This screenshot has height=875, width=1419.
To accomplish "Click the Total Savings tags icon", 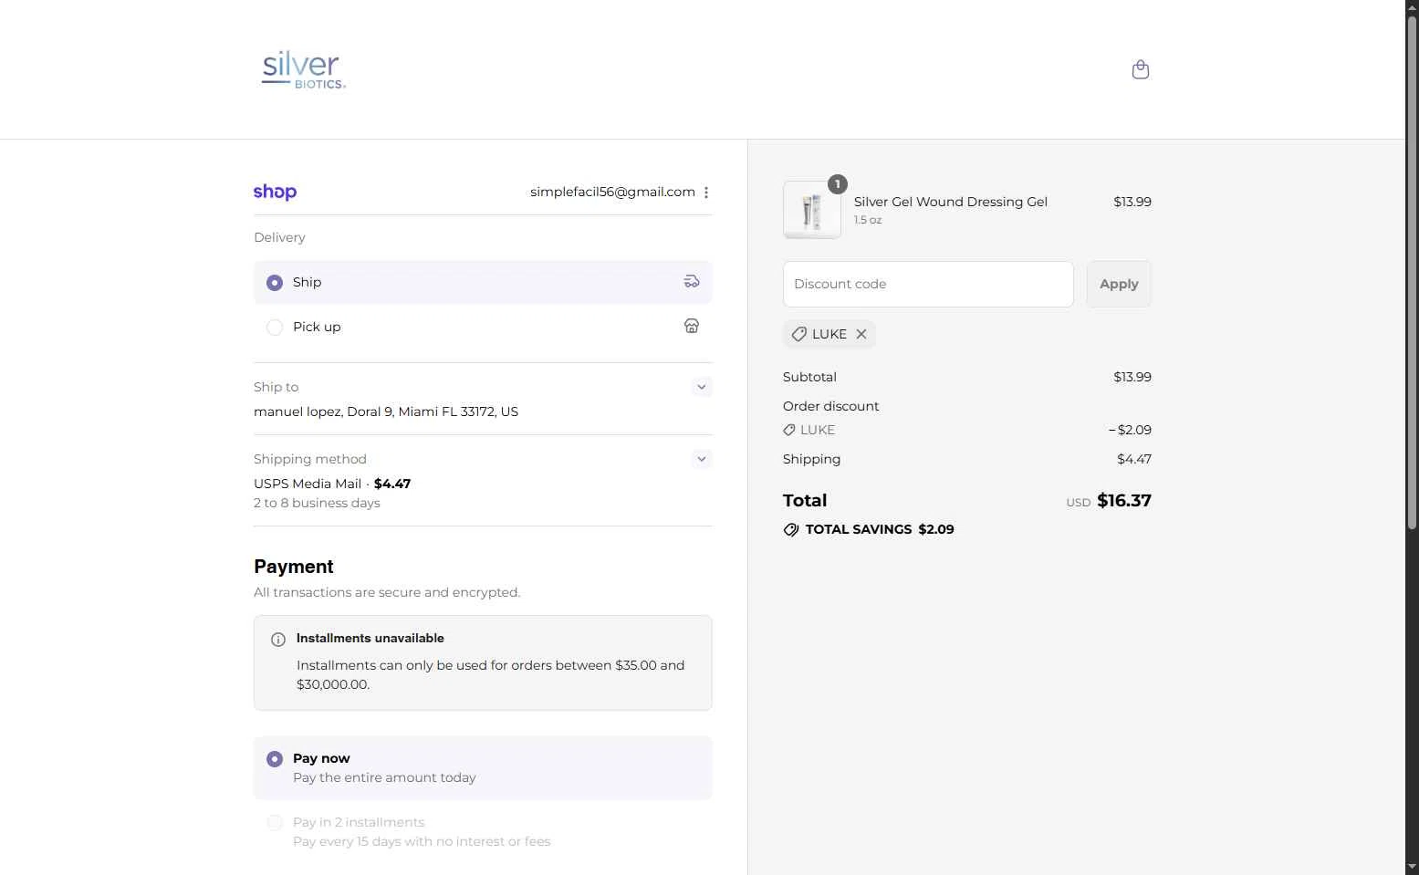I will tap(791, 529).
